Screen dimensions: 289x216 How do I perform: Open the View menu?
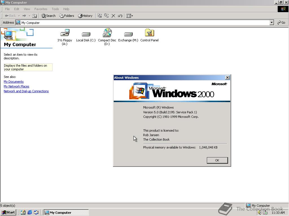pyautogui.click(x=27, y=9)
